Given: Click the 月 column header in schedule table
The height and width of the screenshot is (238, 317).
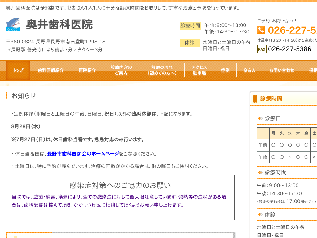Looking at the screenshot, I should click(x=273, y=133).
